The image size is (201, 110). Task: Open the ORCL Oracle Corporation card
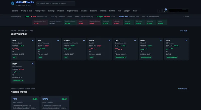tap(125, 49)
